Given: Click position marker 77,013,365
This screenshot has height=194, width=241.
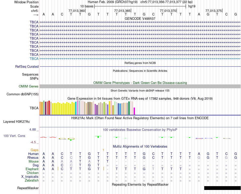Looking at the screenshot, I should [122, 11].
